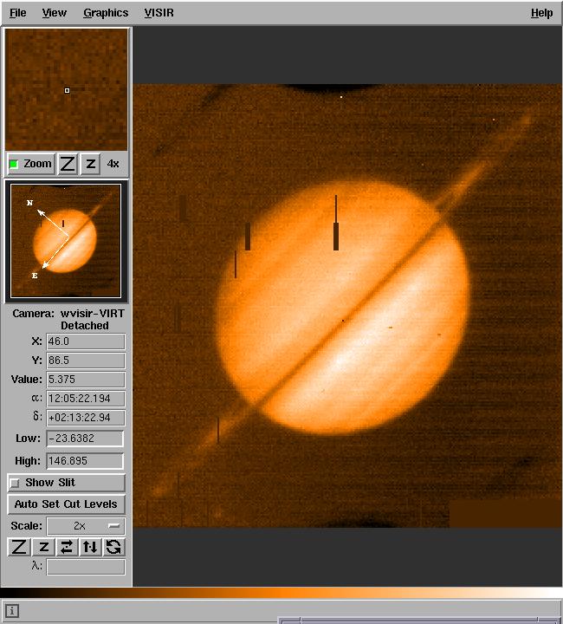This screenshot has width=563, height=624.
Task: Click Auto Set Cut Levels button
Action: click(66, 504)
